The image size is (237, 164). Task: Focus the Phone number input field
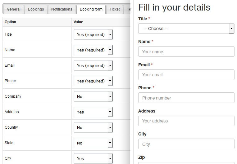point(186,98)
